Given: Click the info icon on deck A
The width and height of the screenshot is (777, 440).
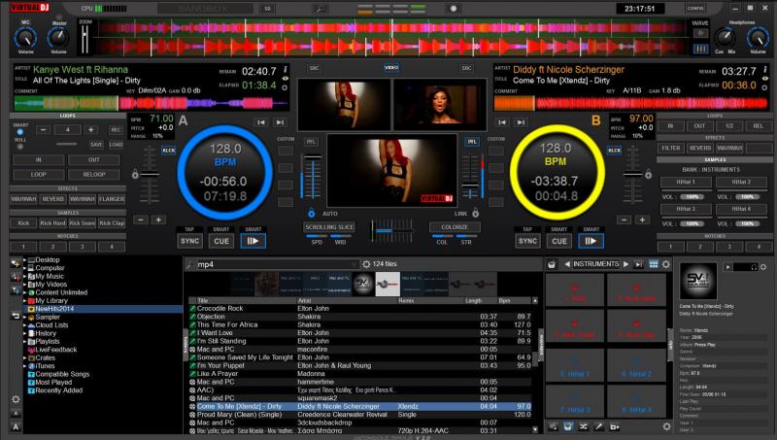Looking at the screenshot, I should pos(286,69).
